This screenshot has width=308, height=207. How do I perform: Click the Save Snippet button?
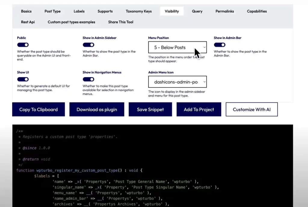[150, 109]
